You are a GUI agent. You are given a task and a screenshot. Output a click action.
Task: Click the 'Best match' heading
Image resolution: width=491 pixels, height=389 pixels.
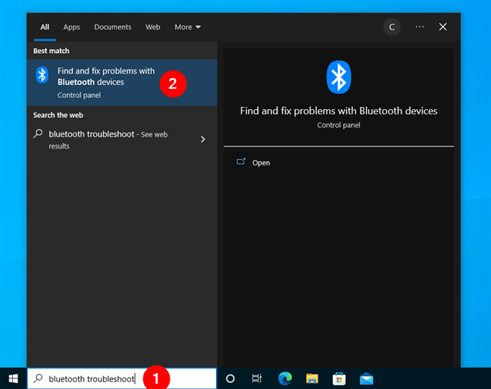(52, 51)
